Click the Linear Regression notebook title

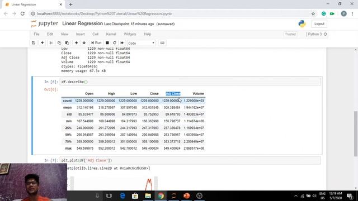click(82, 23)
